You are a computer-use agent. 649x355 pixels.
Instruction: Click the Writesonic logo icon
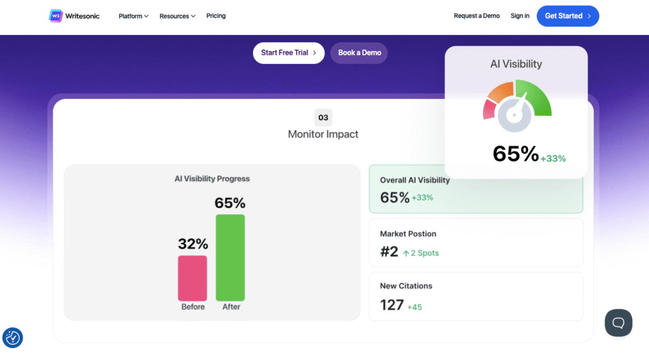tap(56, 16)
